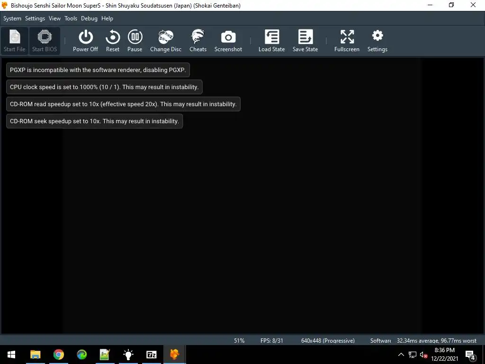The height and width of the screenshot is (364, 485).
Task: Open the Load State menu
Action: point(271,41)
